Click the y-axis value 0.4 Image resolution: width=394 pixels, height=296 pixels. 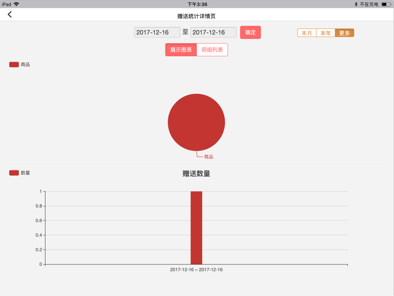pyautogui.click(x=39, y=235)
